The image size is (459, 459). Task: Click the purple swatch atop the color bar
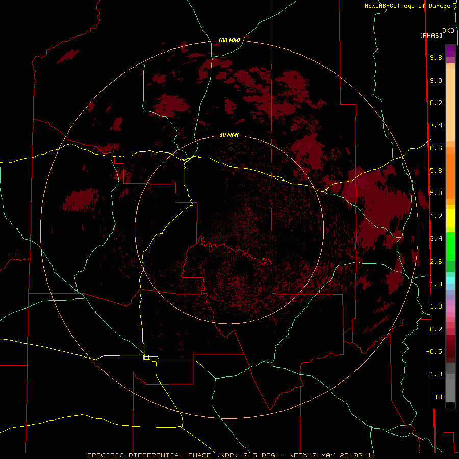point(450,51)
